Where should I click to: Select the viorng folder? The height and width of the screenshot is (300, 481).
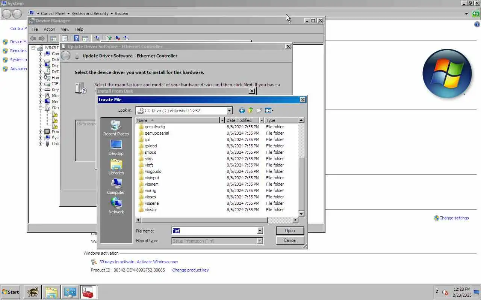150,190
